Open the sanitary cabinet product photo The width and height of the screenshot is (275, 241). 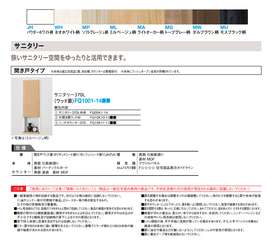coord(31,107)
